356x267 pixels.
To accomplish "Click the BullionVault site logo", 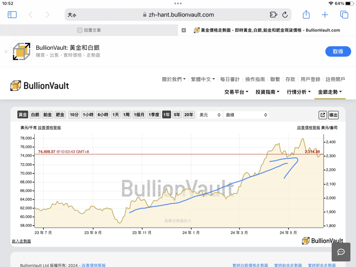I will click(x=39, y=86).
